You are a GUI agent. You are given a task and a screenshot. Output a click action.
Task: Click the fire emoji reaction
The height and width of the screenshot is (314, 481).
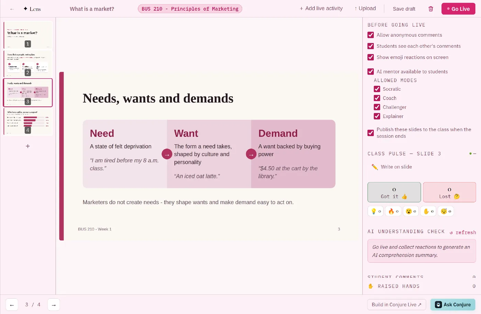[x=393, y=211]
